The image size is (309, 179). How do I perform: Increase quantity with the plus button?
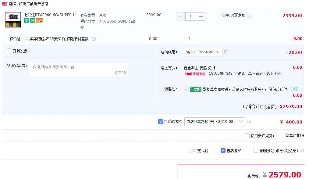tap(201, 16)
